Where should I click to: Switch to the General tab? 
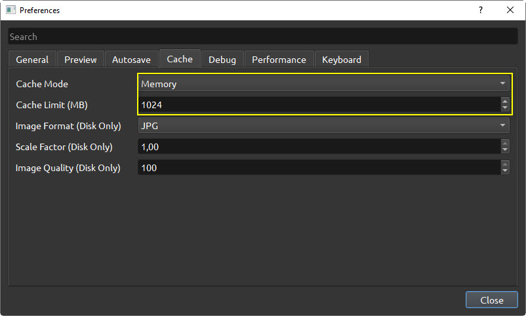pos(32,60)
